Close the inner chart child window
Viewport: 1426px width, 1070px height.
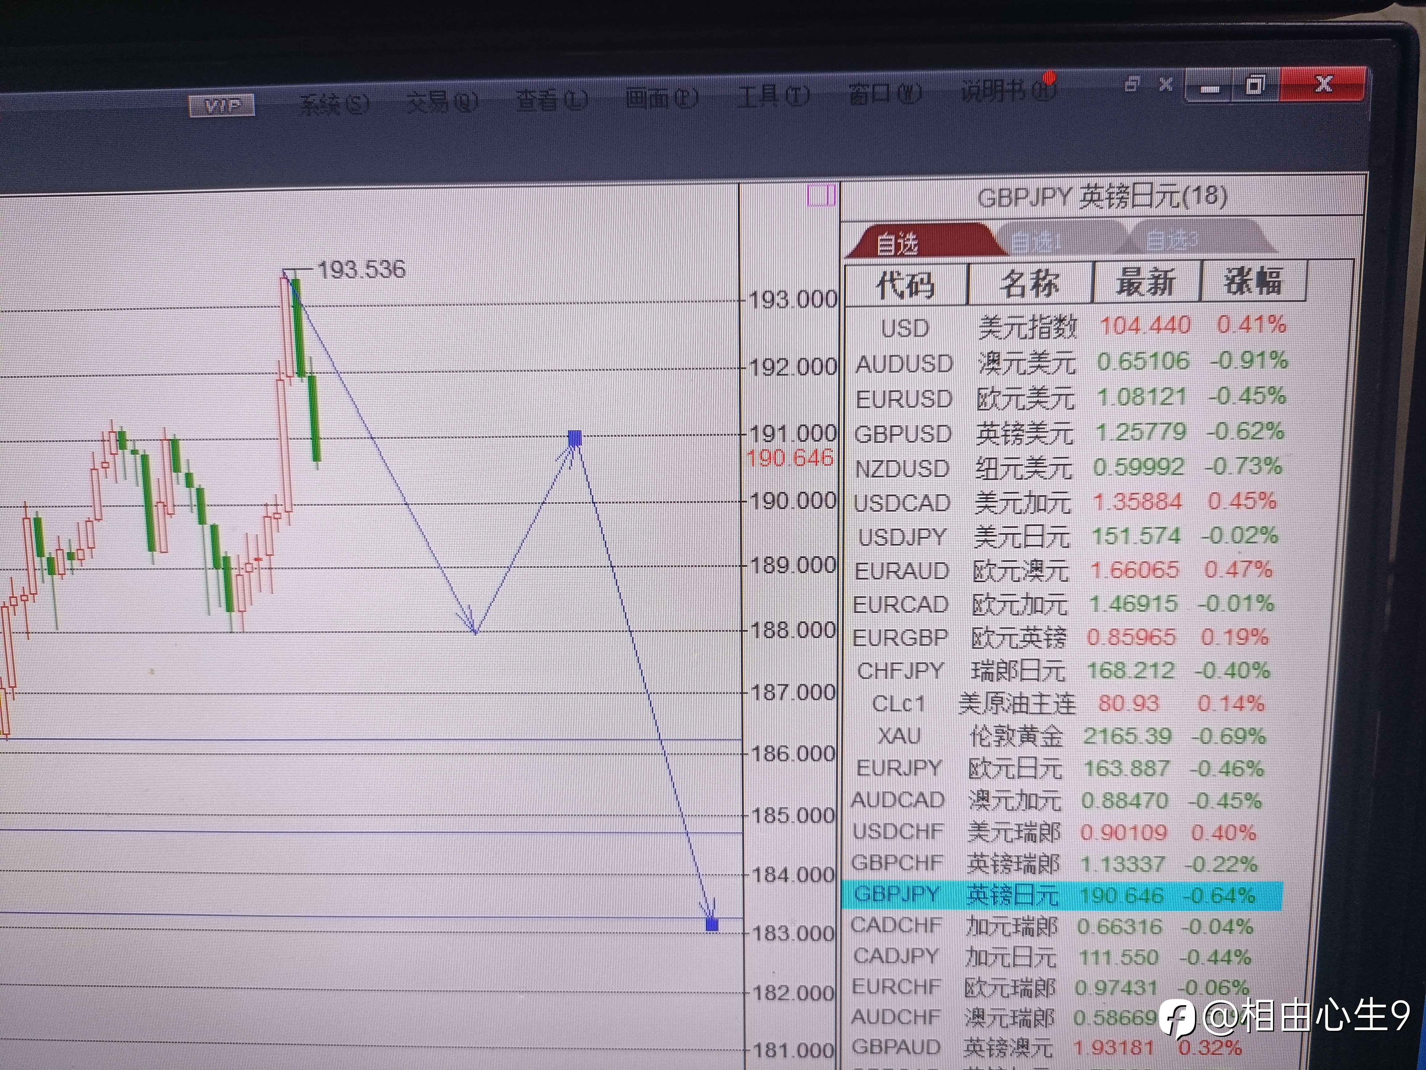click(x=1165, y=84)
